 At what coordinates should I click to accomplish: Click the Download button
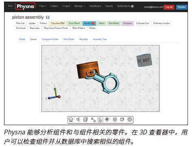coord(21,28)
